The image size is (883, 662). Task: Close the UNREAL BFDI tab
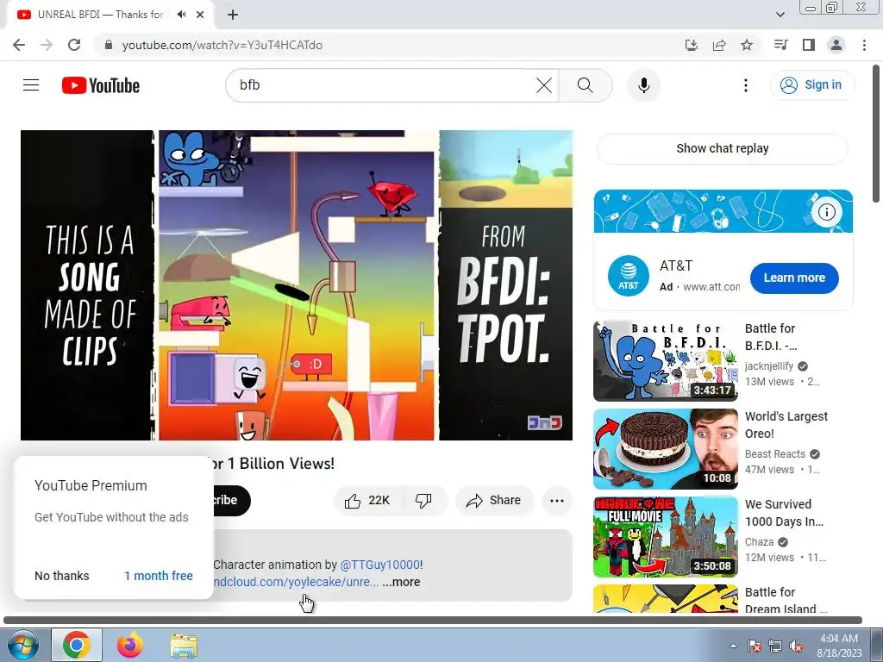click(x=200, y=15)
